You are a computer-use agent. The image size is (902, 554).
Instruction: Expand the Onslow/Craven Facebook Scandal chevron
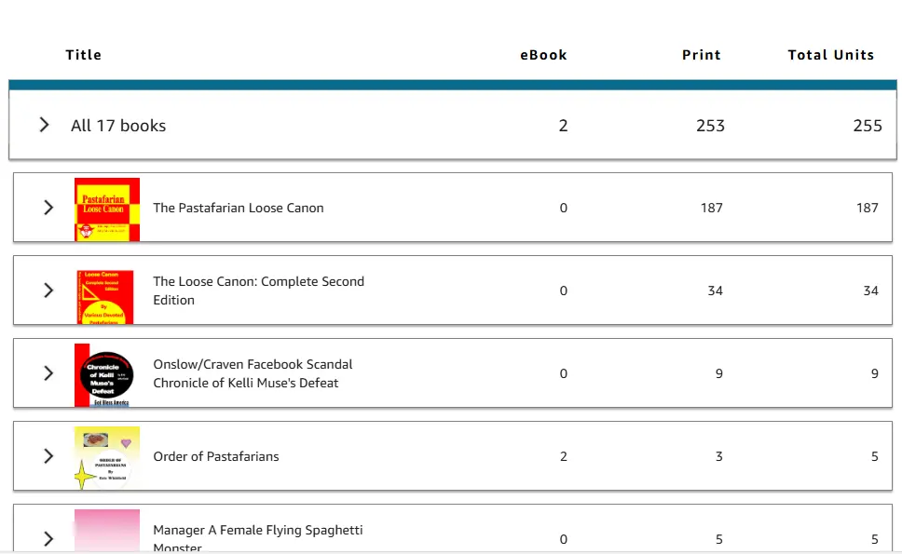48,373
